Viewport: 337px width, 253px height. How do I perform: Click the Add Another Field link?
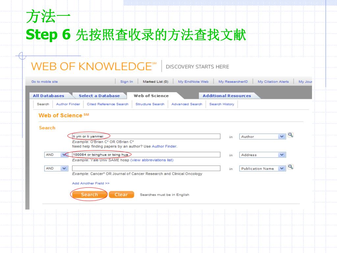(x=91, y=183)
